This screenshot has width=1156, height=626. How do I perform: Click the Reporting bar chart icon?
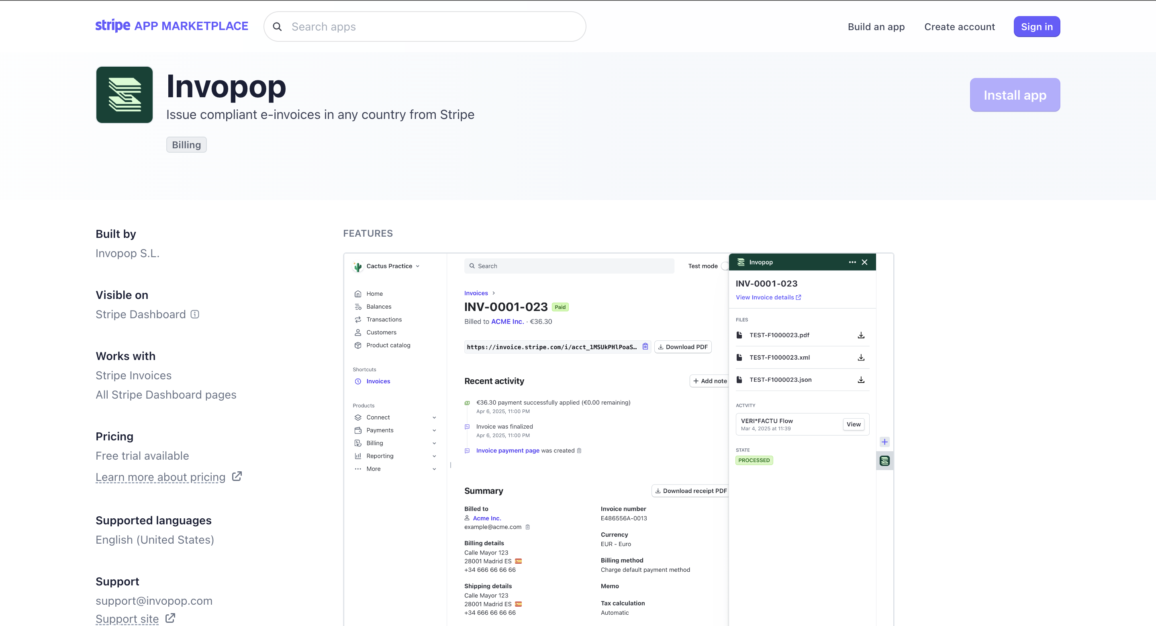tap(357, 456)
